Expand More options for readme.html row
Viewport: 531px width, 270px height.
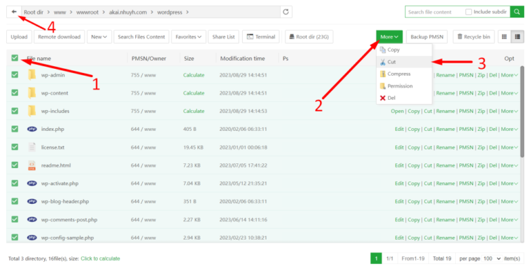pos(509,165)
